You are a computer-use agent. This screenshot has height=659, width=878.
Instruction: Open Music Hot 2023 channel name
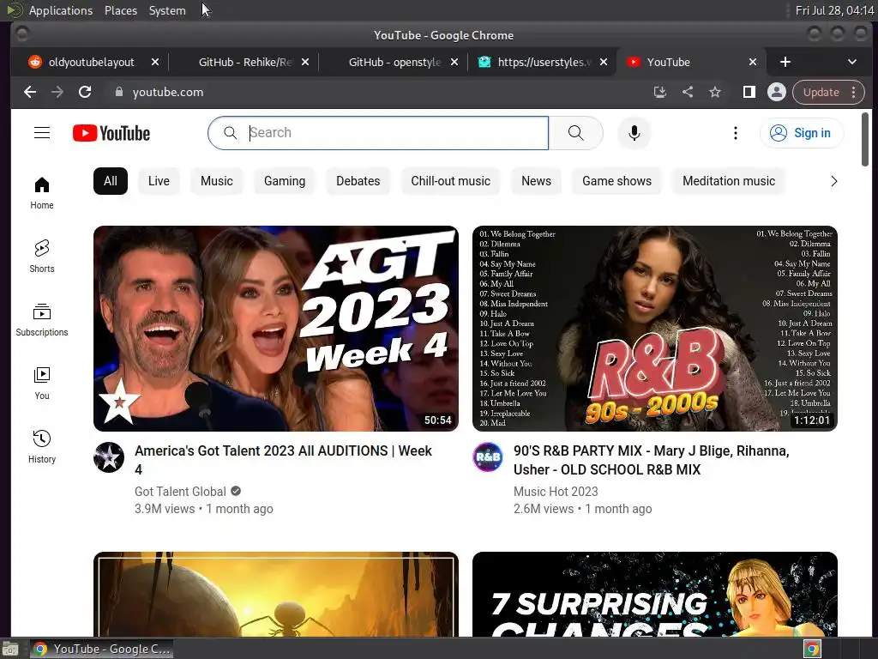[x=556, y=492]
